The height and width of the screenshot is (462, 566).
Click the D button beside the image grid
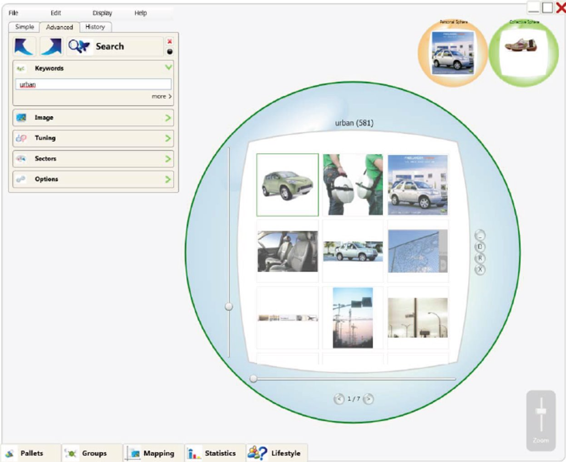[x=480, y=247]
